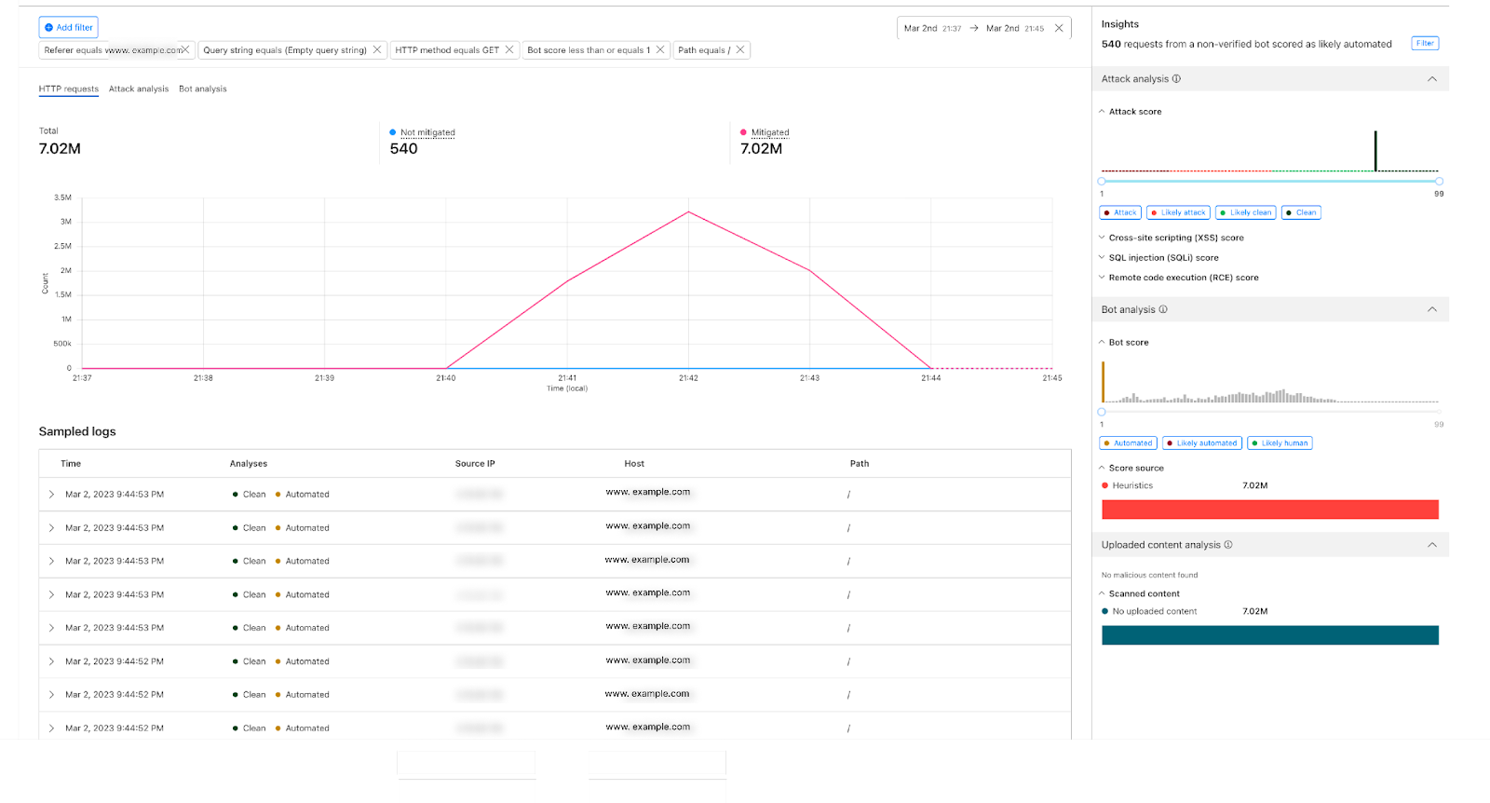
Task: Select the right Attack score slider handle
Action: click(1439, 182)
